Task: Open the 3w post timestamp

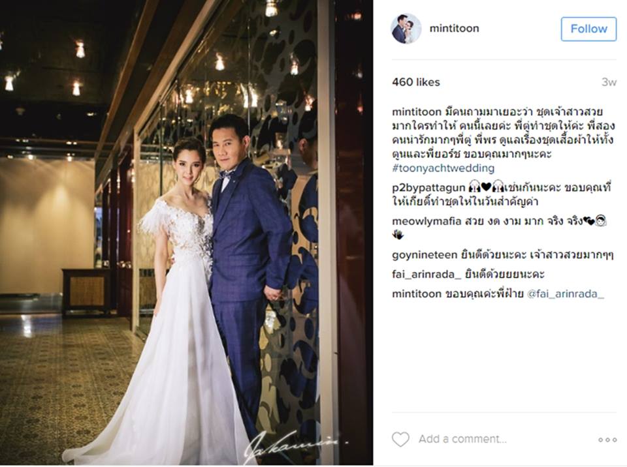Action: (609, 82)
